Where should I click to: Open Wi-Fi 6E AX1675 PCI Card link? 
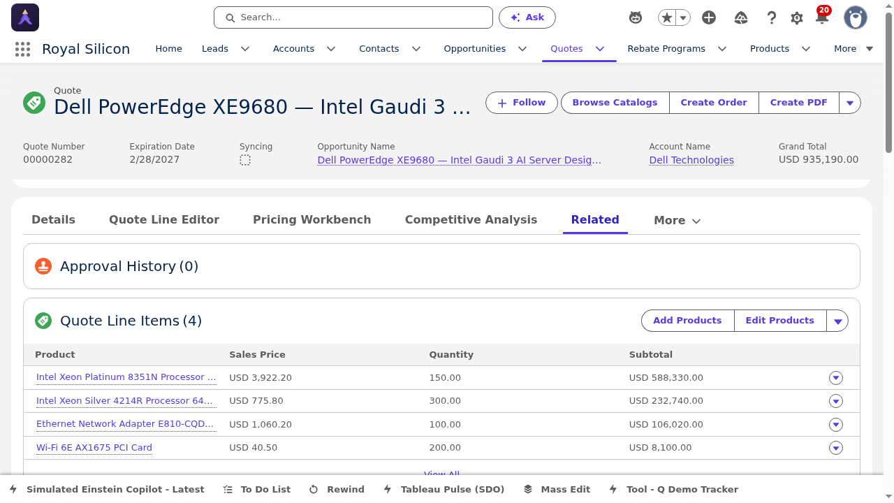coord(94,448)
